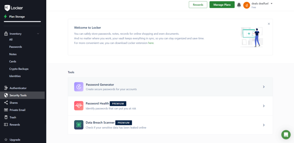Expand Data Breach Scanner row chevron

click(x=264, y=125)
